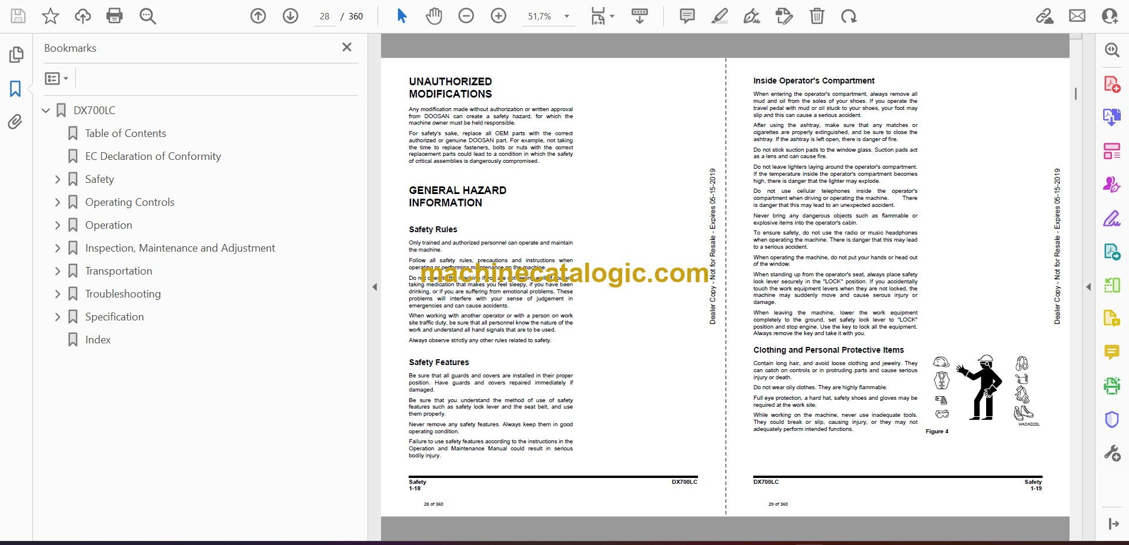1129x545 pixels.
Task: Open the Compress PDF tool
Action: pyautogui.click(x=1111, y=285)
